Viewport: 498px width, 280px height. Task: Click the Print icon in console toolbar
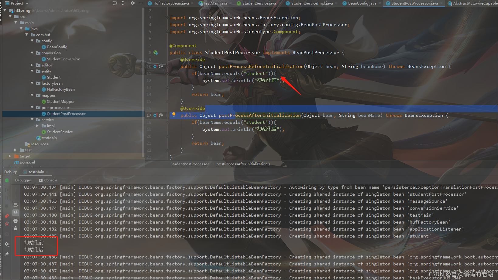click(15, 221)
